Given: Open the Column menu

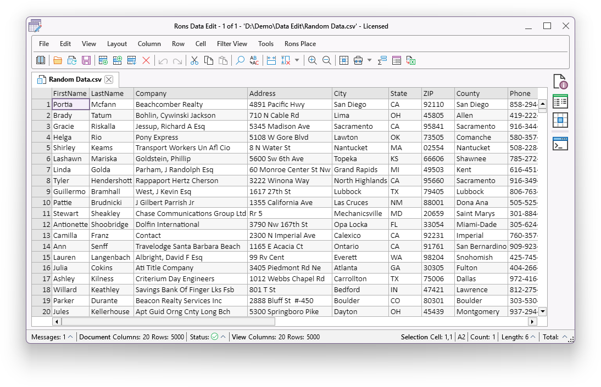Looking at the screenshot, I should pyautogui.click(x=149, y=44).
